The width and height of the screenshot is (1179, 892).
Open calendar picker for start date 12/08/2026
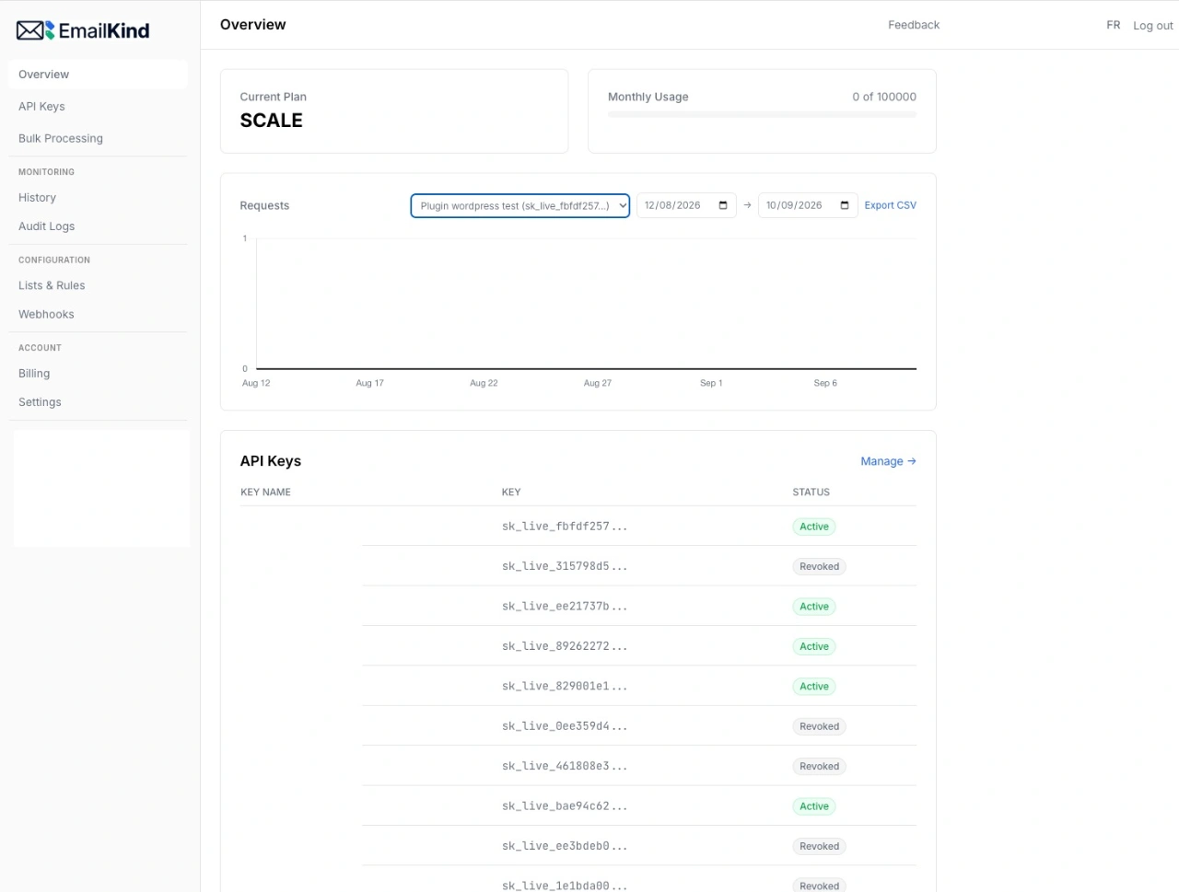[723, 205]
